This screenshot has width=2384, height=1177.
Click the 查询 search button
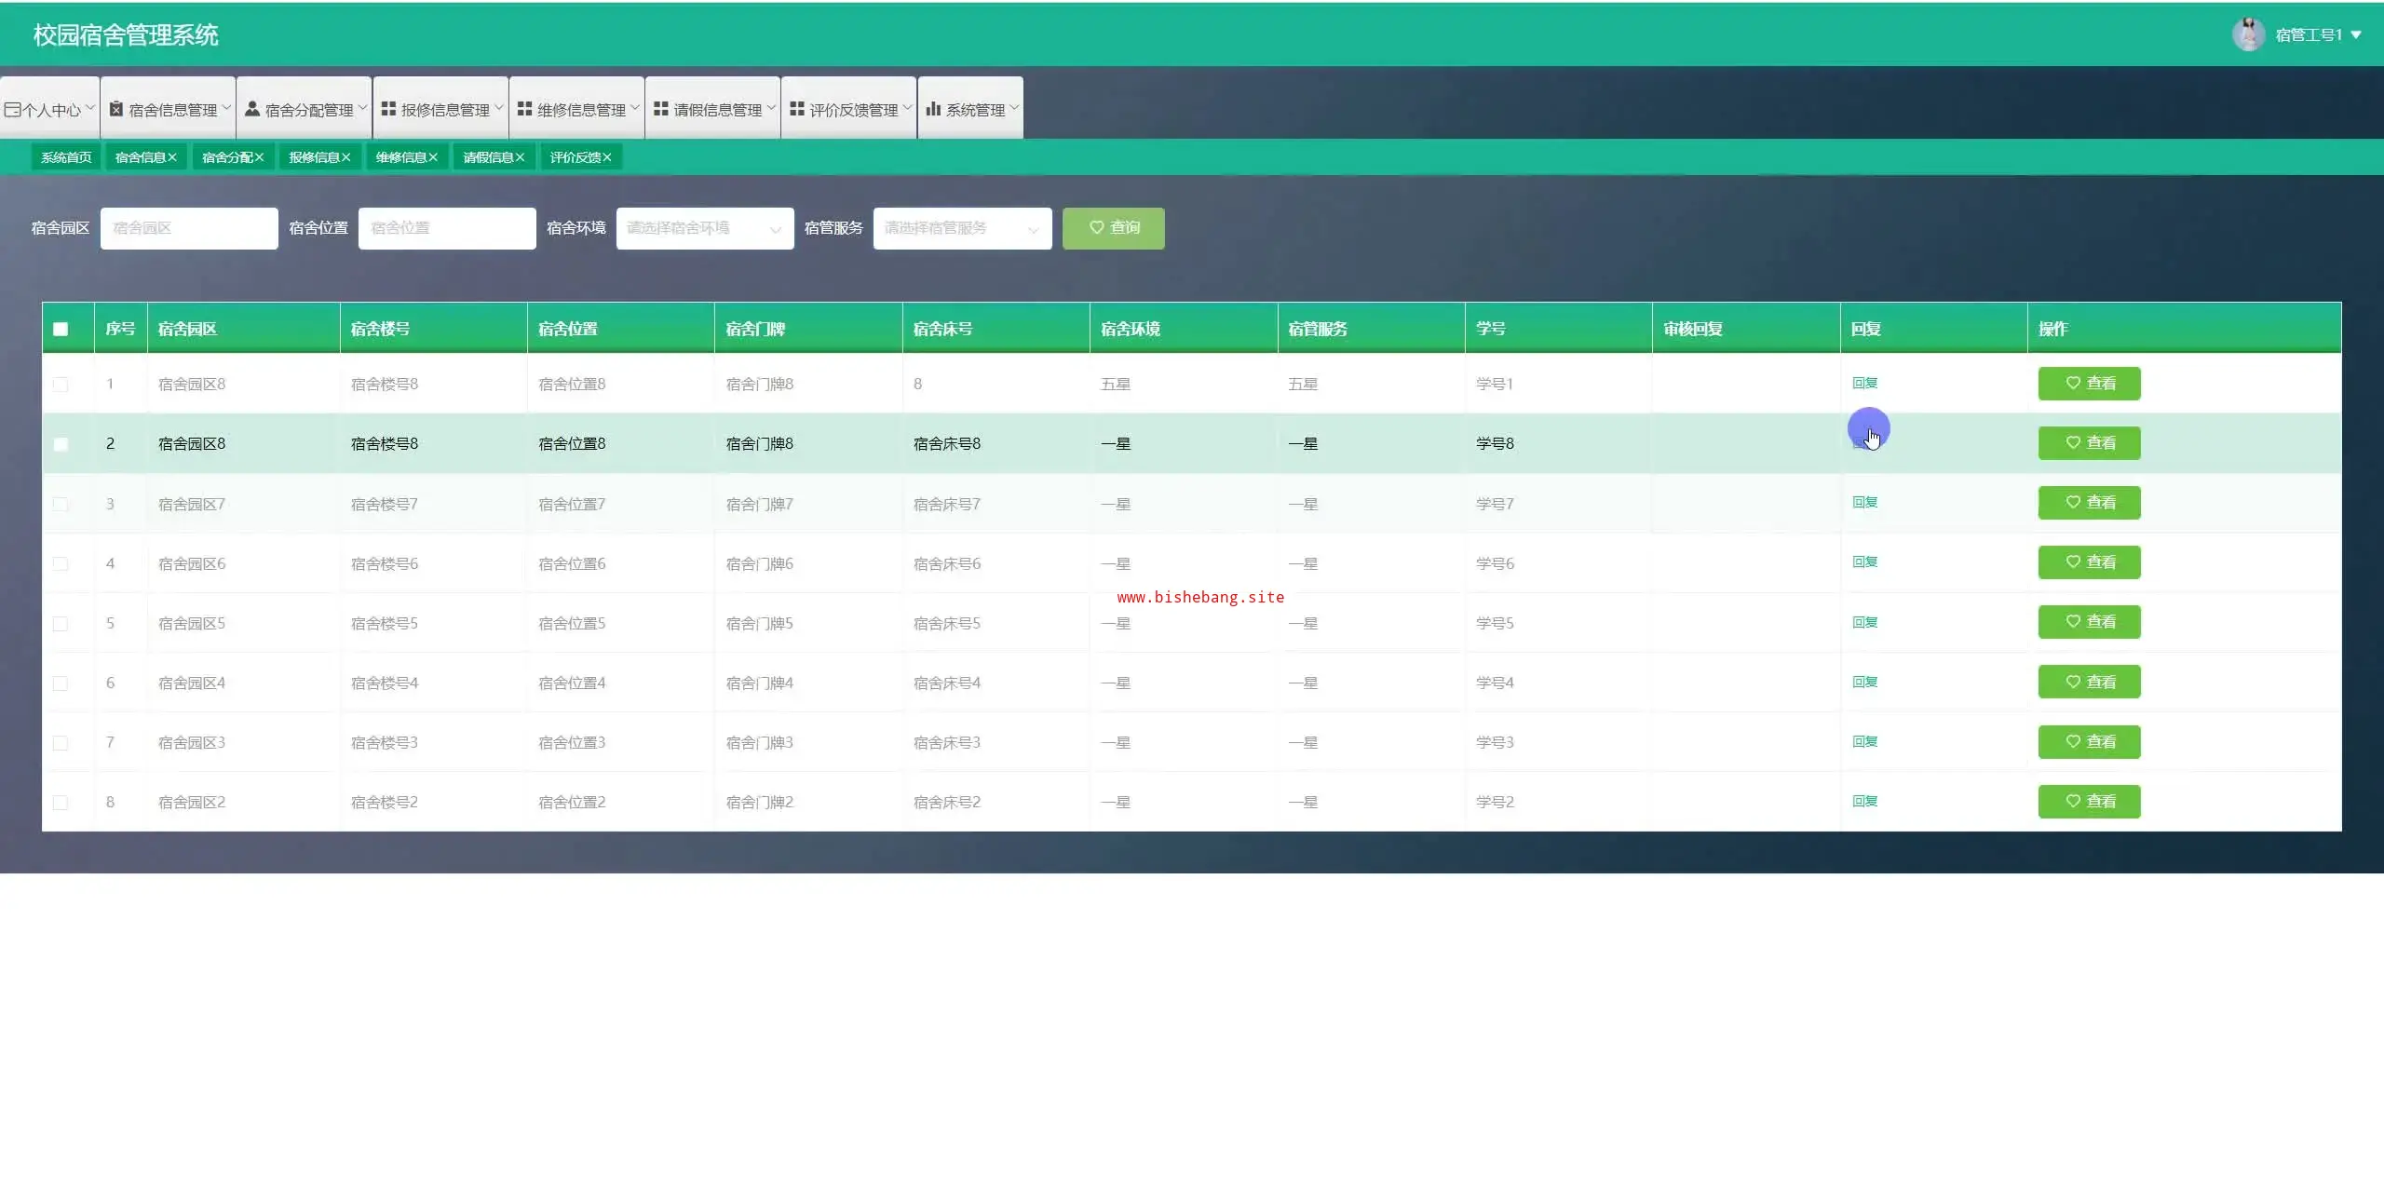pyautogui.click(x=1113, y=228)
